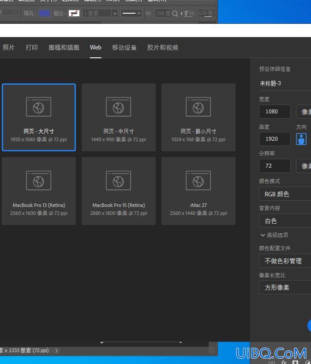
Task: Switch to the 照片 tab
Action: [x=8, y=48]
